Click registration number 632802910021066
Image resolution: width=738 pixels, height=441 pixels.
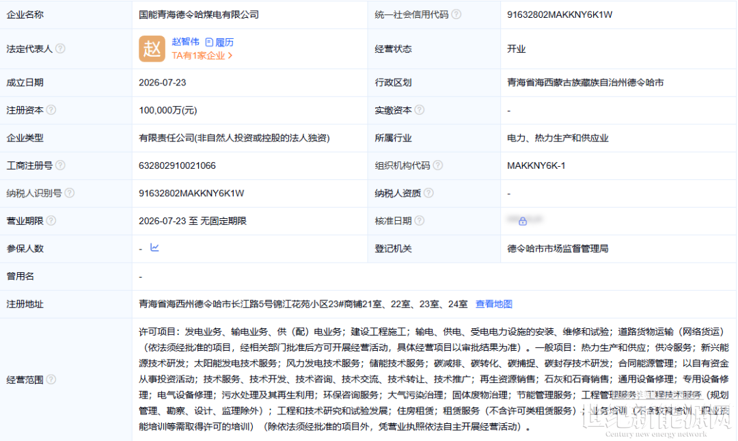[177, 165]
